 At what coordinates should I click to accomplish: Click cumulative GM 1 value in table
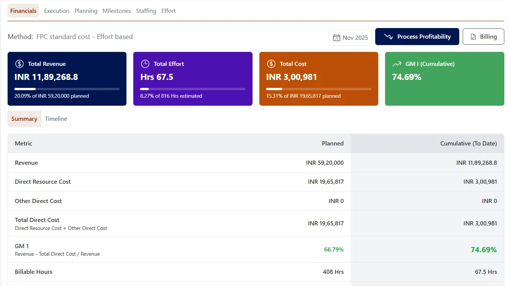pos(484,250)
